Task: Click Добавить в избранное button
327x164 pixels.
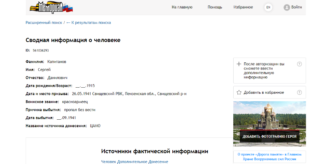Action: (x=270, y=92)
